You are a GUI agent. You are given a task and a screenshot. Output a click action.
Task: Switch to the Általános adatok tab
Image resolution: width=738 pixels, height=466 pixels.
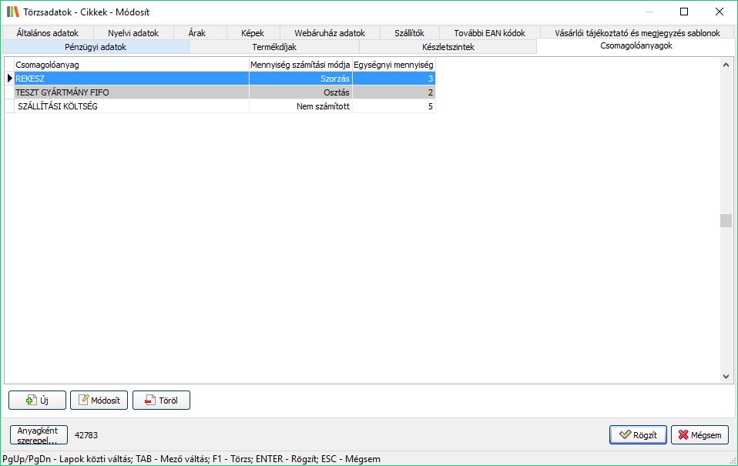[48, 33]
